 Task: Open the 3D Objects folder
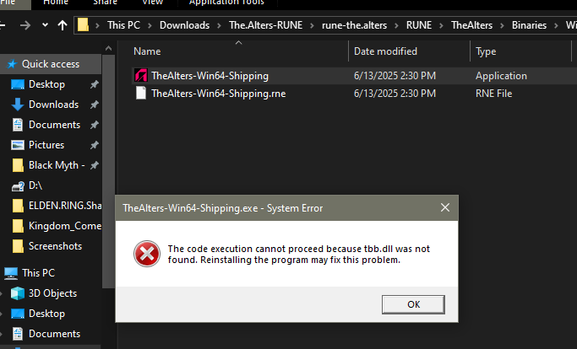pos(52,293)
